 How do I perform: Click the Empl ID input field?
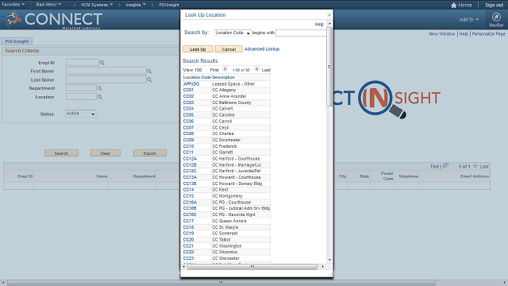[x=83, y=62]
